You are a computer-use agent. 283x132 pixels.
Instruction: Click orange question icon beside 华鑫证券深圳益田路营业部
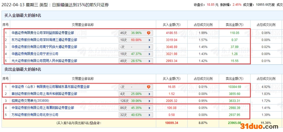[x=149, y=33]
